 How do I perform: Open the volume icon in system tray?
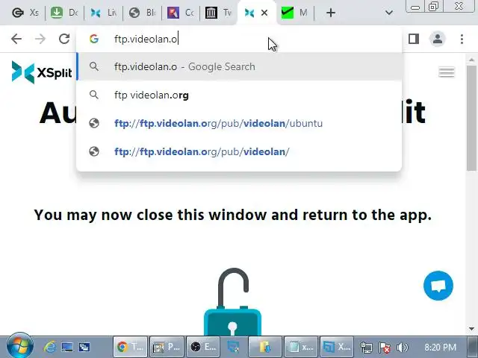(403, 347)
